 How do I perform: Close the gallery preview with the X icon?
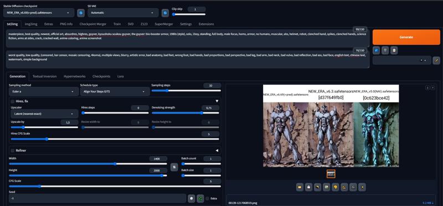coord(432,88)
